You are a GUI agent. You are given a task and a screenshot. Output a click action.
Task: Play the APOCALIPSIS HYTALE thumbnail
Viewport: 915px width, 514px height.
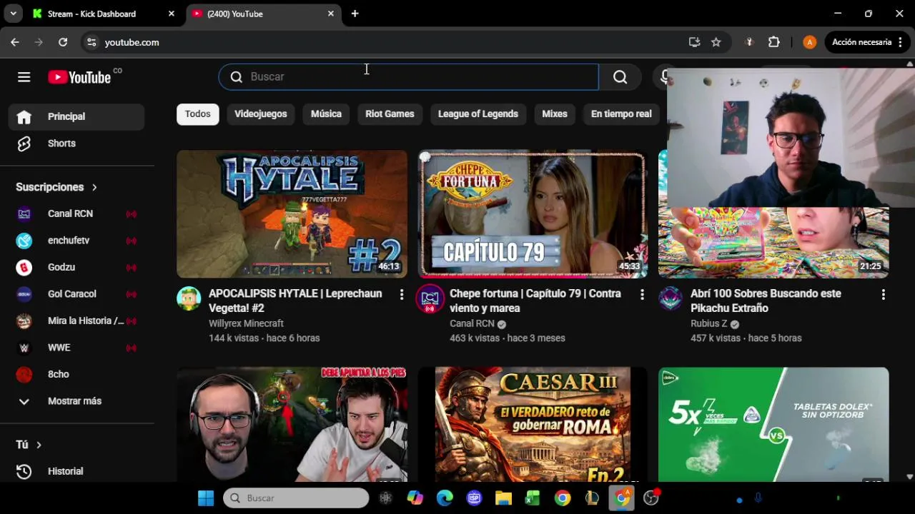[292, 213]
